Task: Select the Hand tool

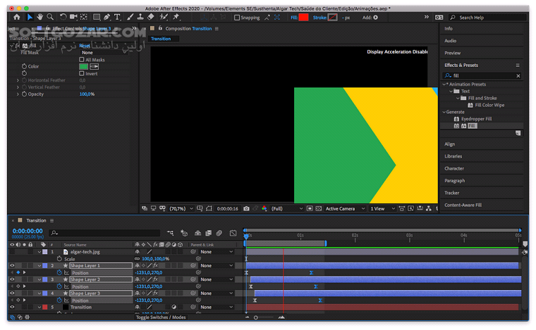Action: (40, 17)
